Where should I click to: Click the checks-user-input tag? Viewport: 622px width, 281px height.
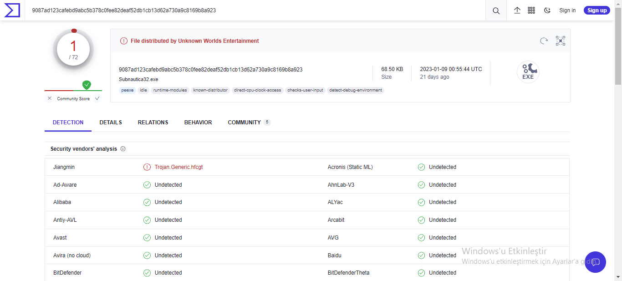(x=305, y=90)
